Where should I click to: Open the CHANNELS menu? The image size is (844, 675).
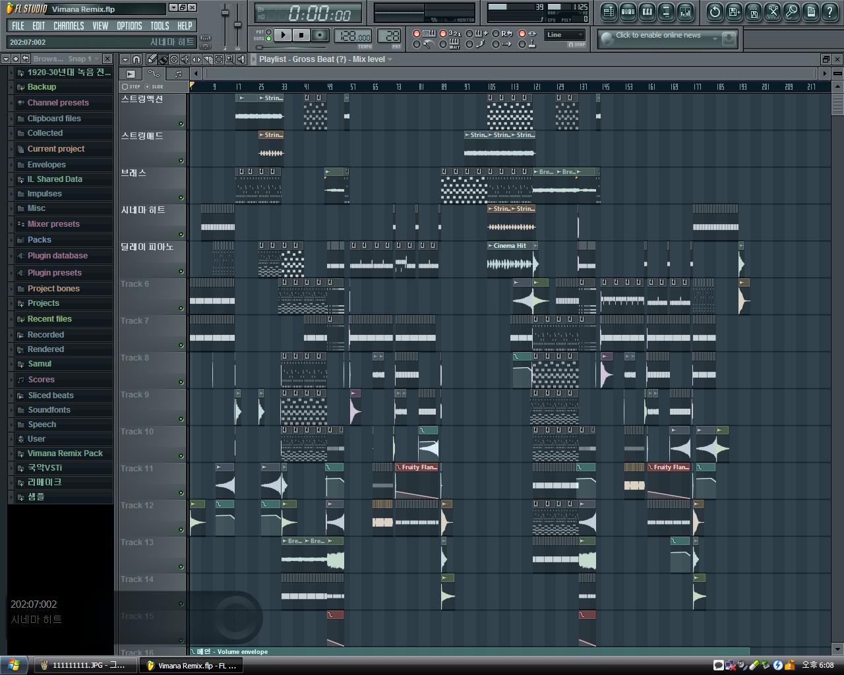(69, 26)
